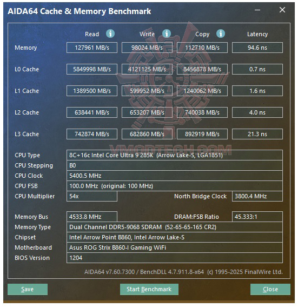Click L2 Cache write value 653207 MB/s
Image resolution: width=298 pixels, height=308 pixels.
(x=147, y=112)
